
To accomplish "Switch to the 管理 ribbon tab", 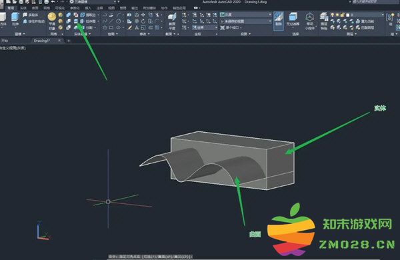I will click(x=123, y=8).
